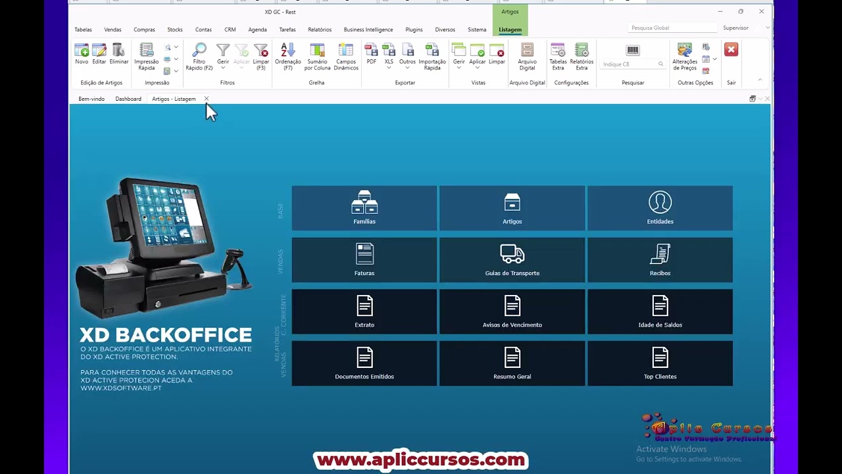Open the Extrato report tile
This screenshot has height=474, width=842.
[x=364, y=311]
